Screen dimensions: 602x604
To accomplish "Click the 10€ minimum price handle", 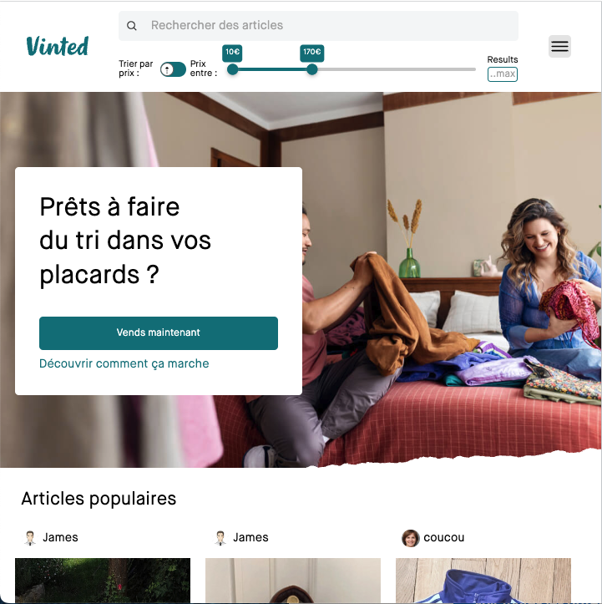I will [x=232, y=69].
